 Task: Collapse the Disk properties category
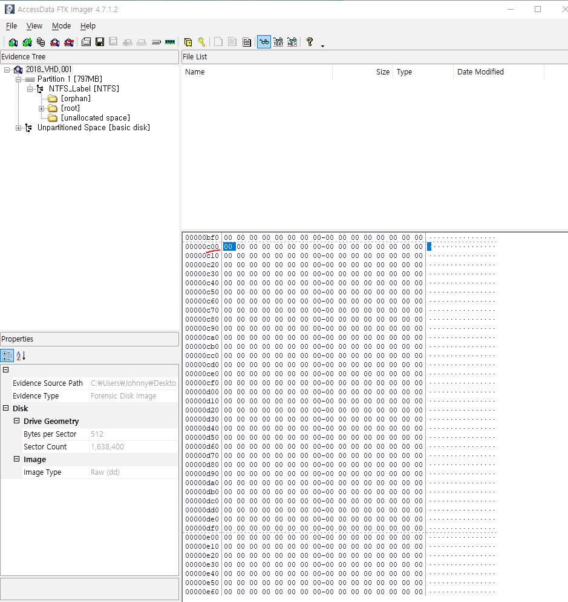tap(6, 408)
